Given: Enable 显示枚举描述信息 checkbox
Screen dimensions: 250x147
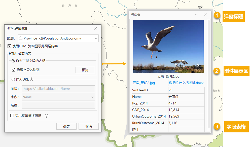Looking at the screenshot, I should pos(12,116).
